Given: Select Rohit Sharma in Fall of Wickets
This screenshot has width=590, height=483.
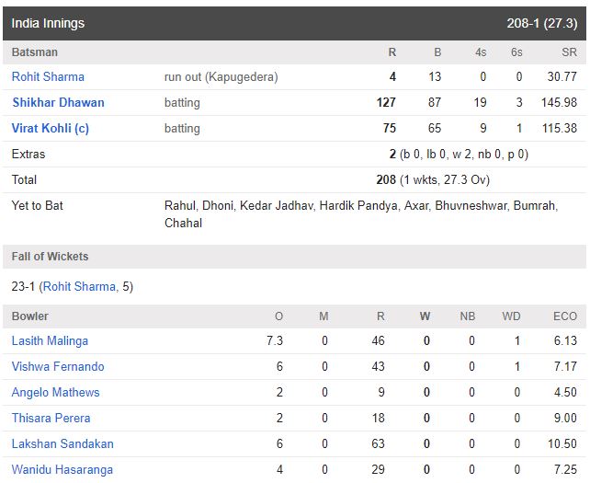Looking at the screenshot, I should 79,287.
